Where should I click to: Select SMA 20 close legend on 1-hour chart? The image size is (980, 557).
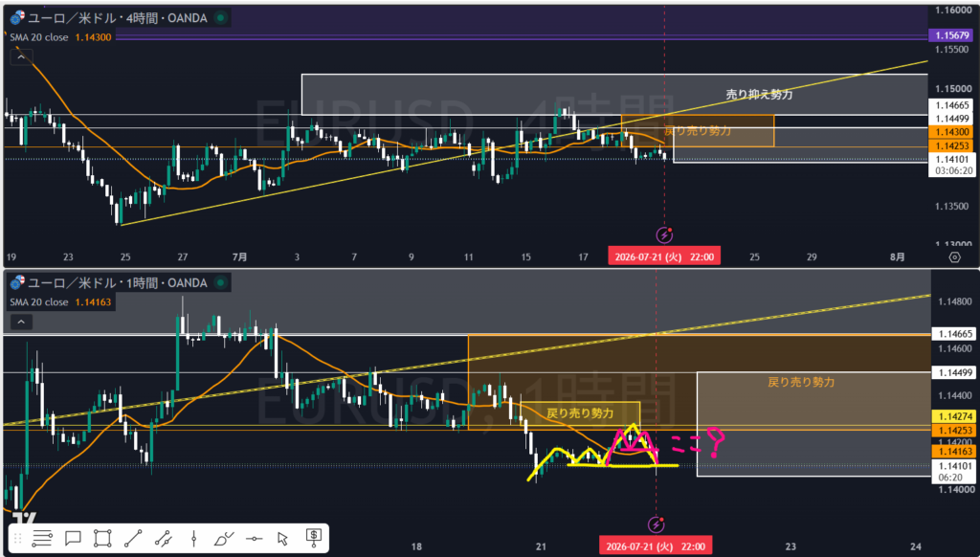click(38, 301)
